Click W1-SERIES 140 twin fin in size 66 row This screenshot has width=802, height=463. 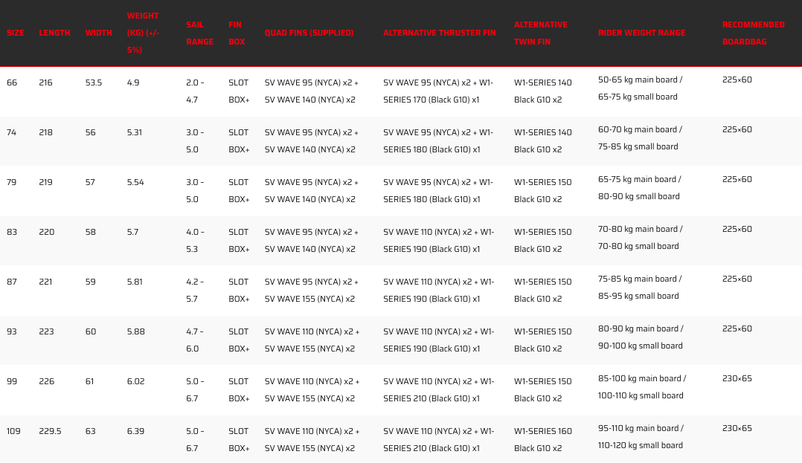point(543,91)
